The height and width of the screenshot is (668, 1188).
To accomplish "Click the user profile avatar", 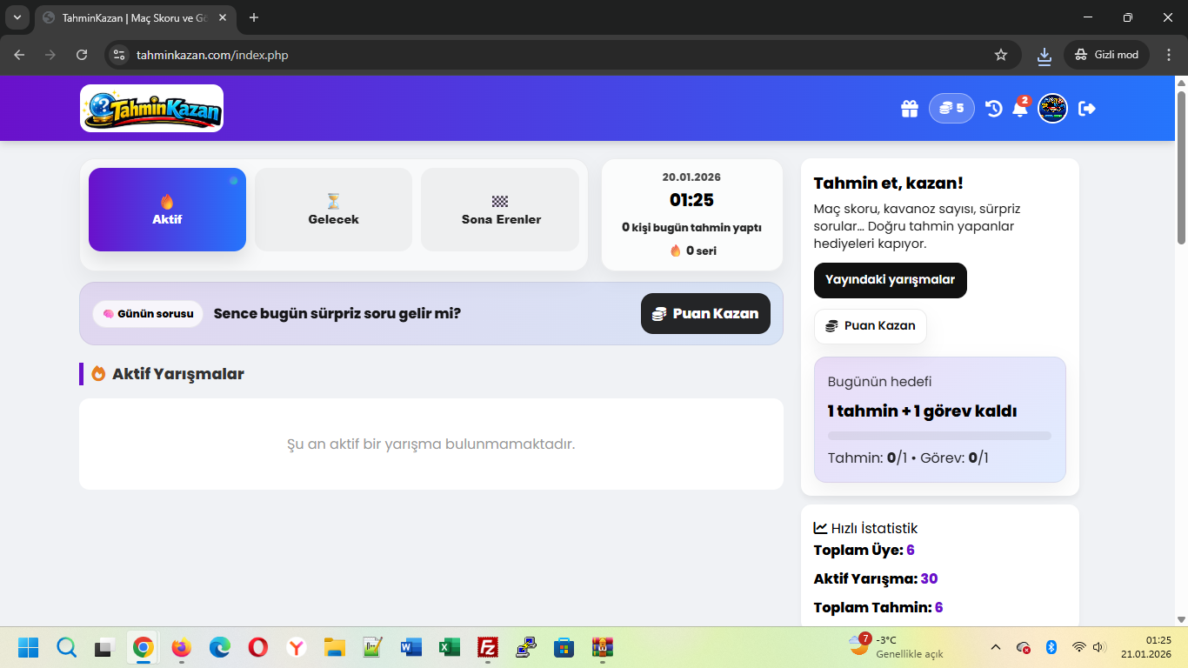I will pos(1052,109).
